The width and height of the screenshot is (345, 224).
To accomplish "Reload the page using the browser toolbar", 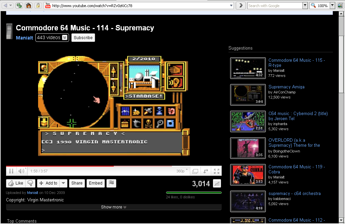I will [19, 5].
